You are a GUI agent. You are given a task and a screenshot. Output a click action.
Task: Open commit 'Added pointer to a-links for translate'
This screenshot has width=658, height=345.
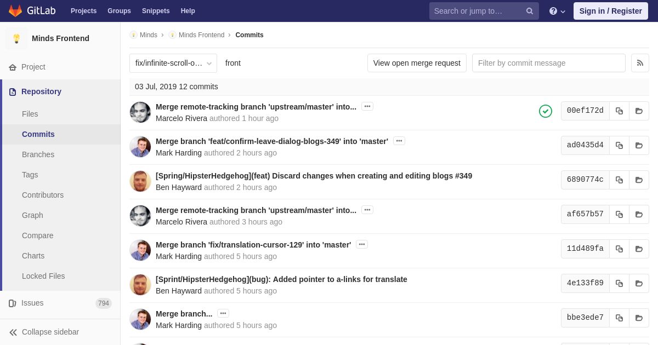[x=281, y=279]
